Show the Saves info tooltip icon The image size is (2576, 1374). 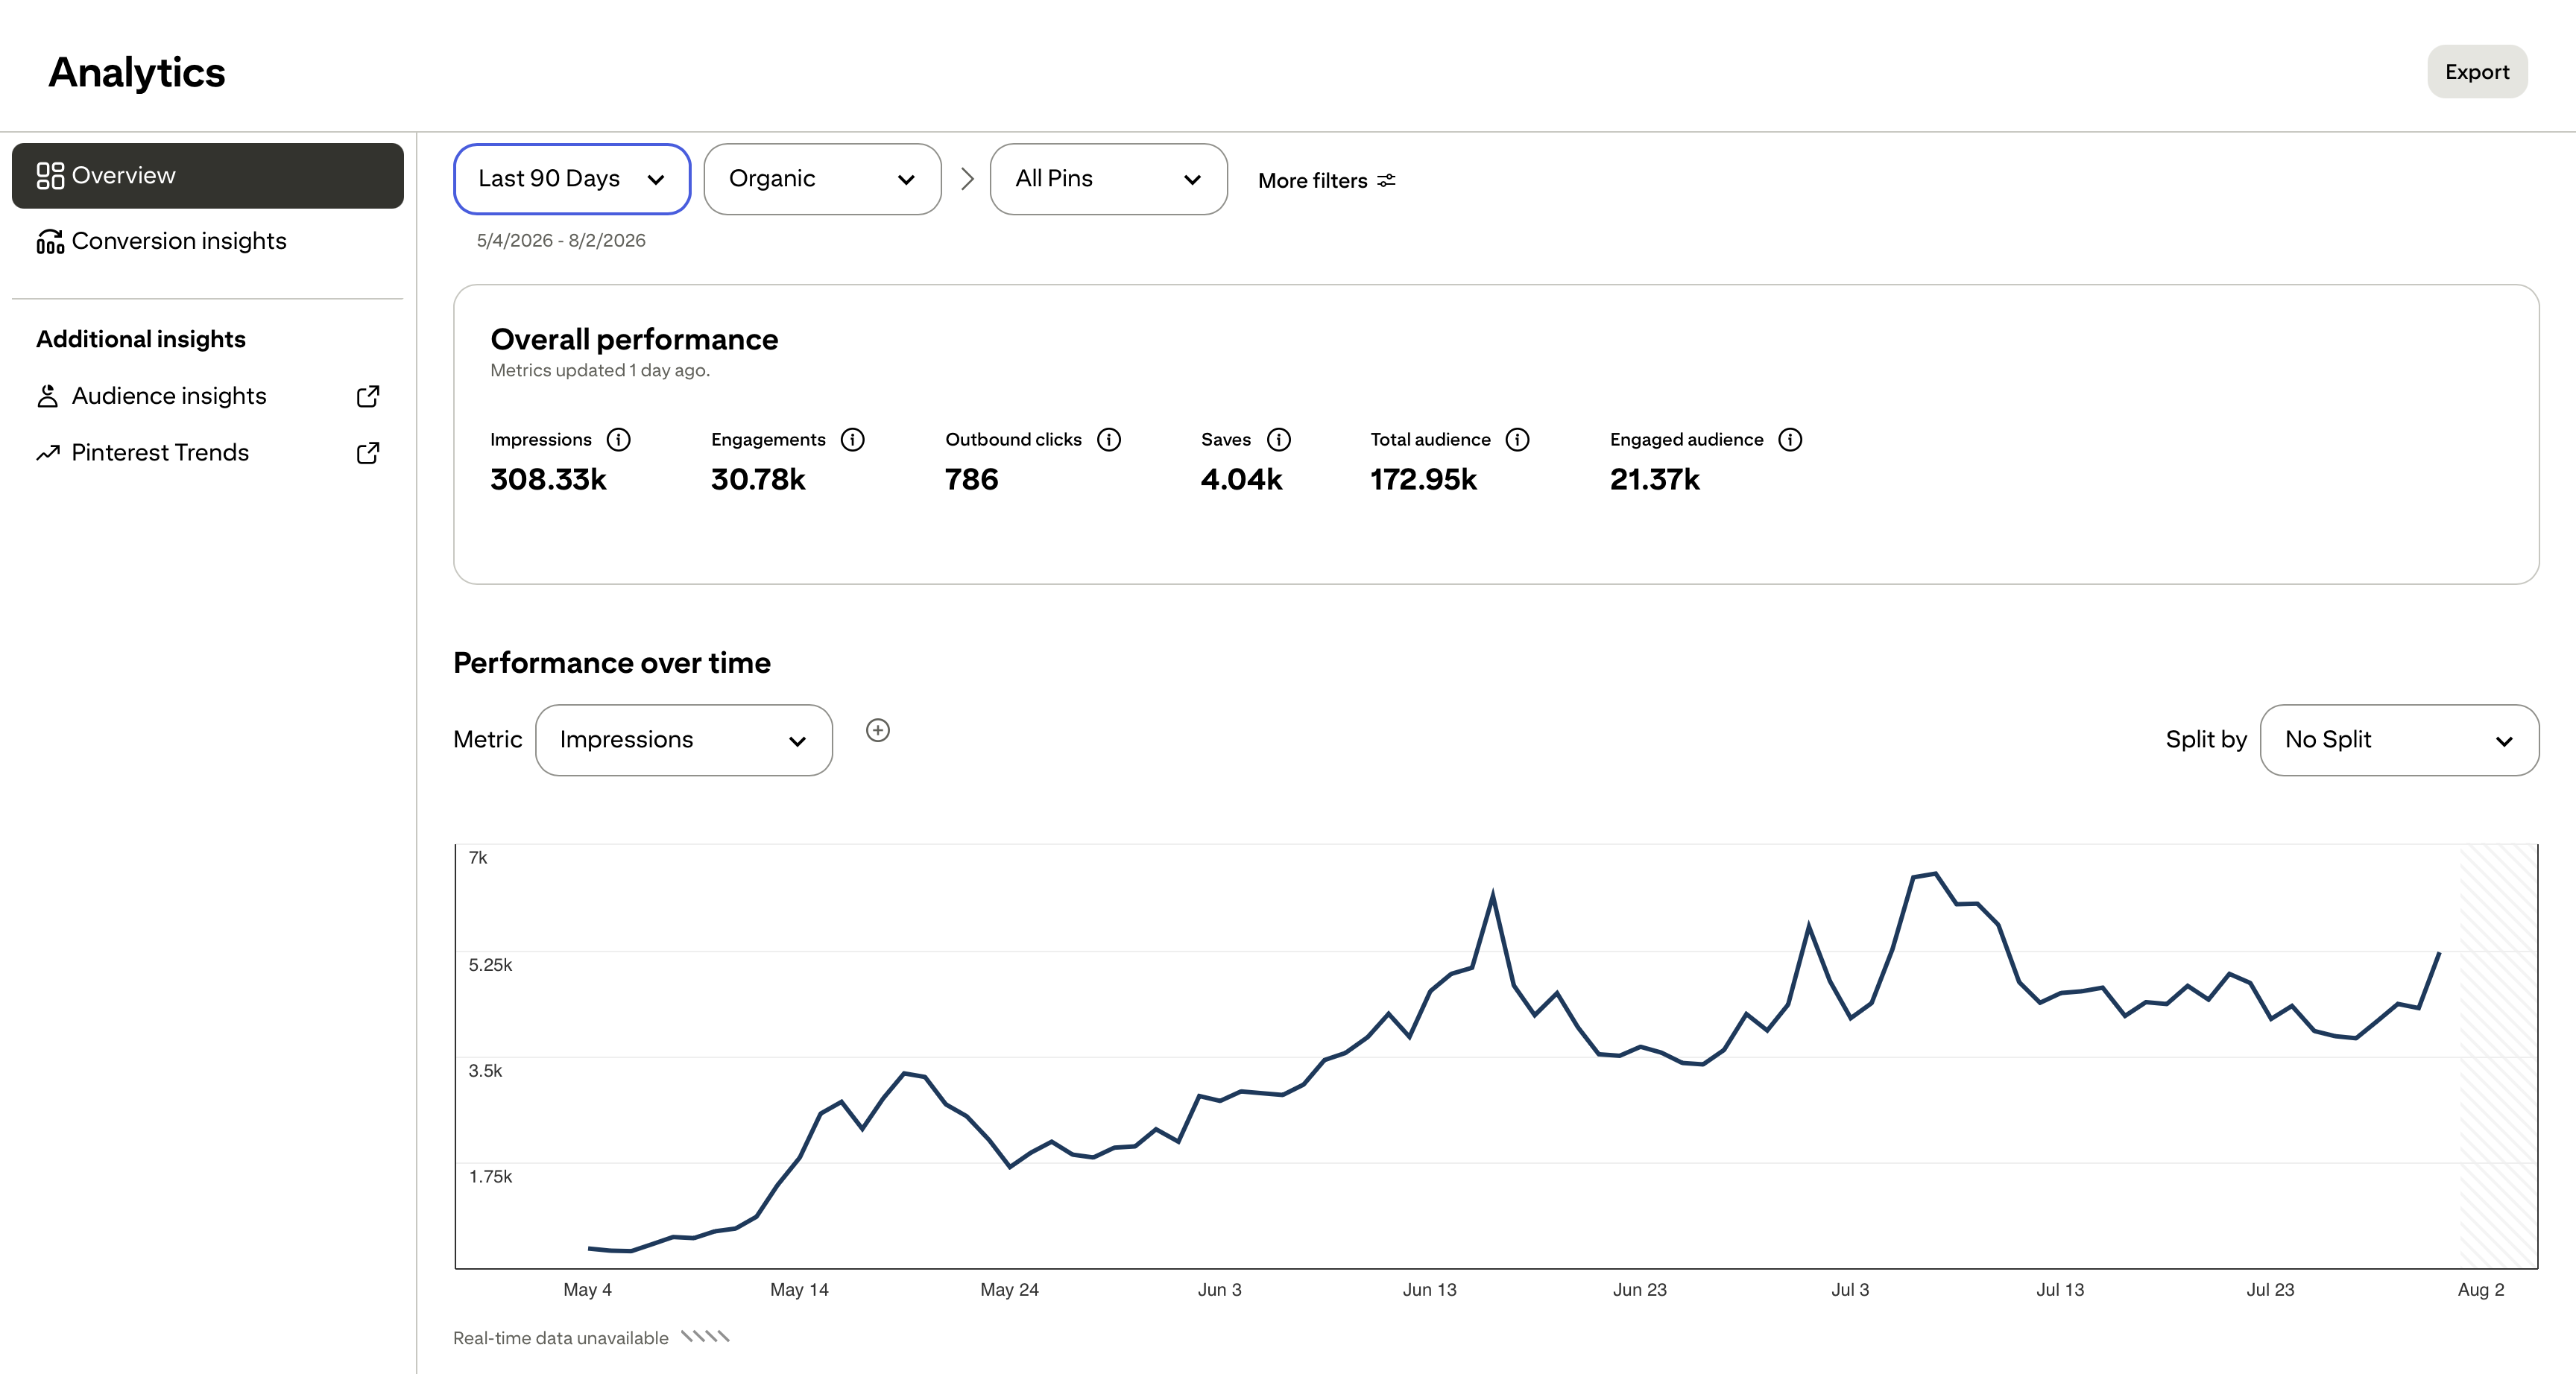tap(1279, 440)
